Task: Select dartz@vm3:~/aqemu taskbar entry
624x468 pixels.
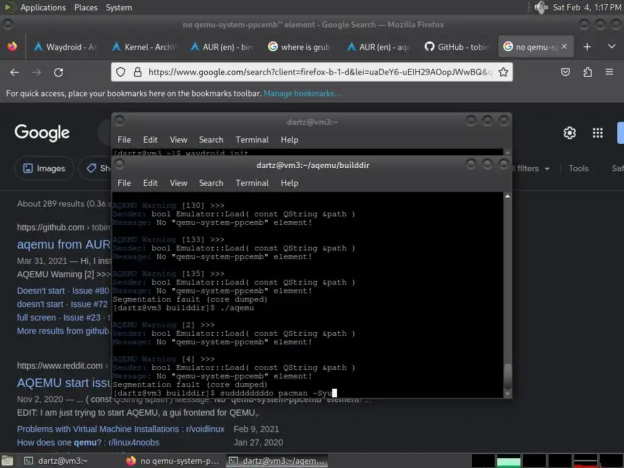Action: [277, 461]
